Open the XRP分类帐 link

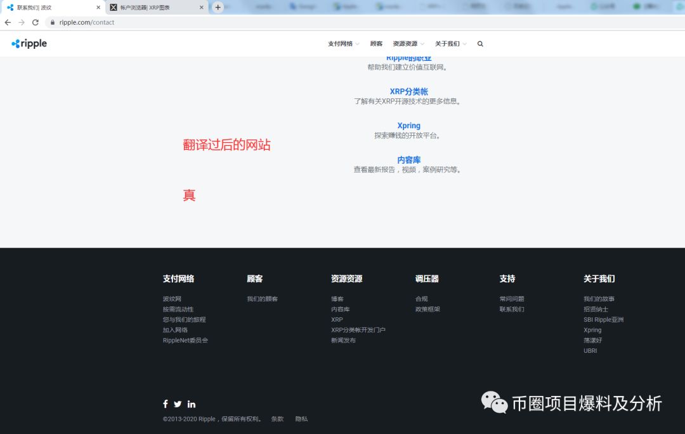(409, 91)
